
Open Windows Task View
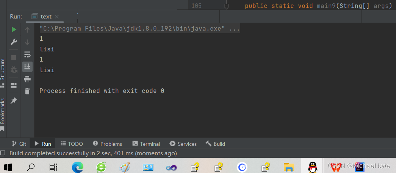click(x=53, y=167)
